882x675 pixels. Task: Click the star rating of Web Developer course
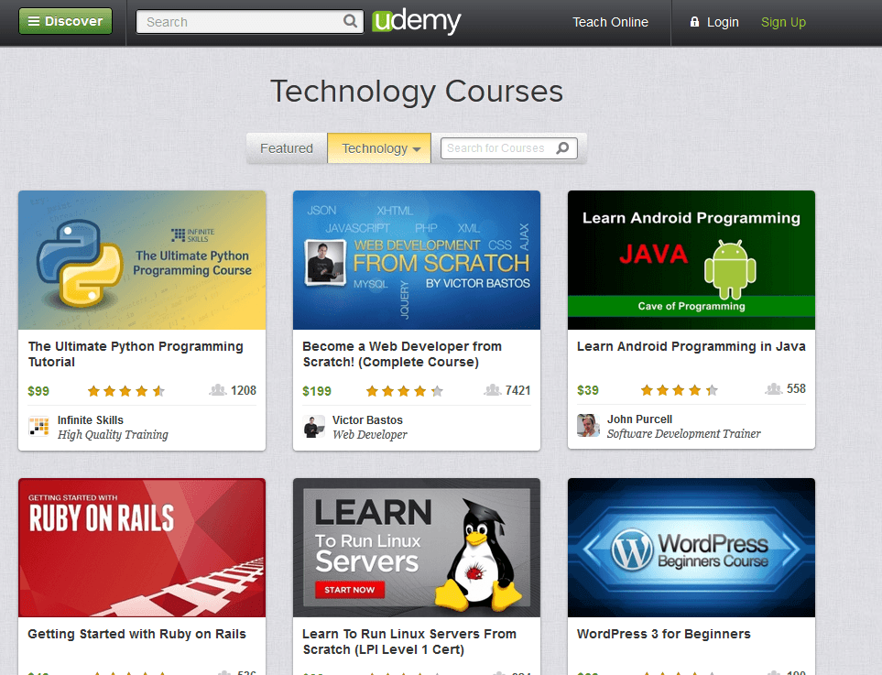pos(405,391)
